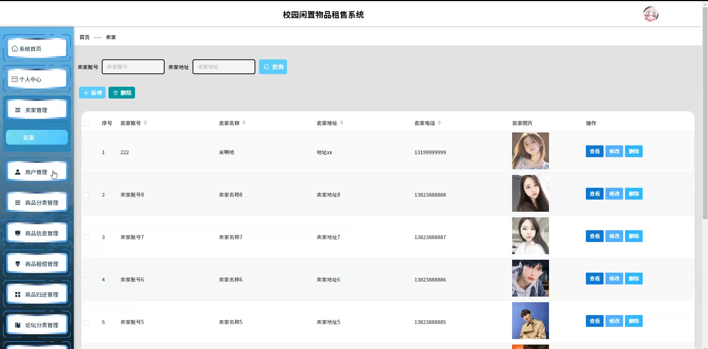708x349 pixels.
Task: Click 删除 for 卖家账号7
Action: (634, 236)
